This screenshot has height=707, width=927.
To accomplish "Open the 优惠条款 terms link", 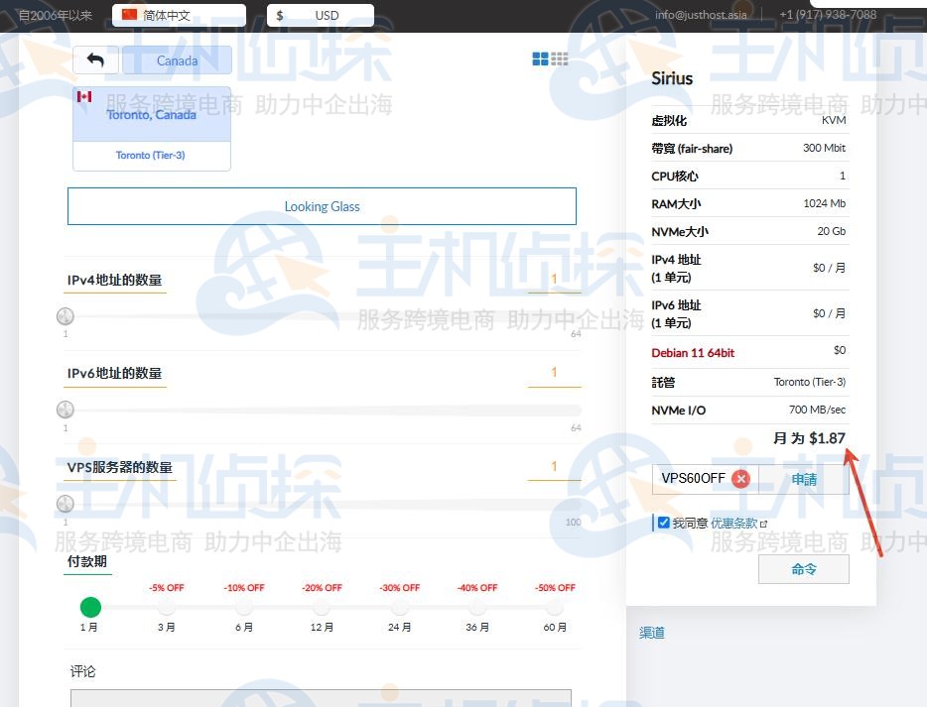I will [x=734, y=523].
